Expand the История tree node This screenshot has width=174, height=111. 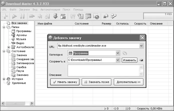[x=4, y=79]
